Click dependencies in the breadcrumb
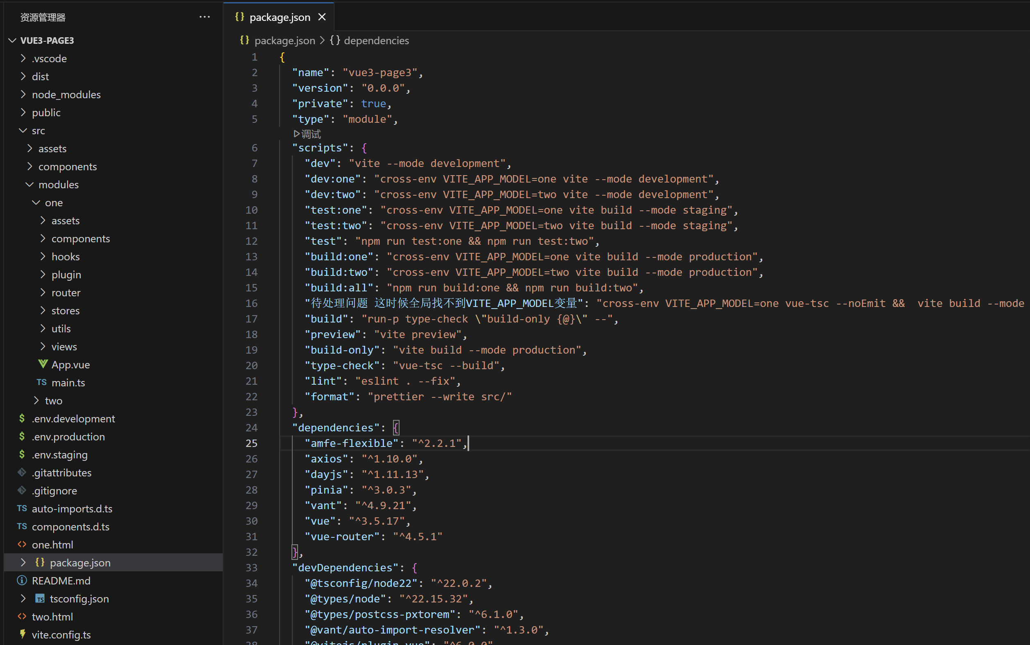Viewport: 1030px width, 645px height. 376,41
